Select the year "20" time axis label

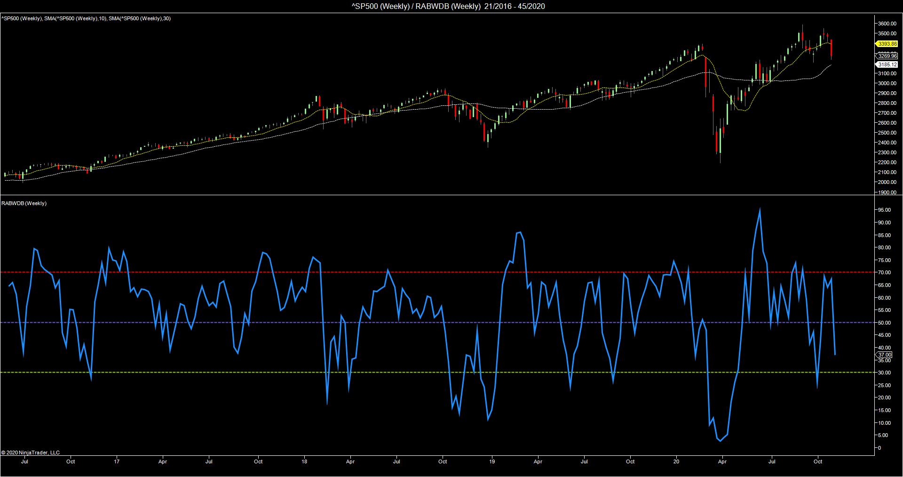point(677,461)
